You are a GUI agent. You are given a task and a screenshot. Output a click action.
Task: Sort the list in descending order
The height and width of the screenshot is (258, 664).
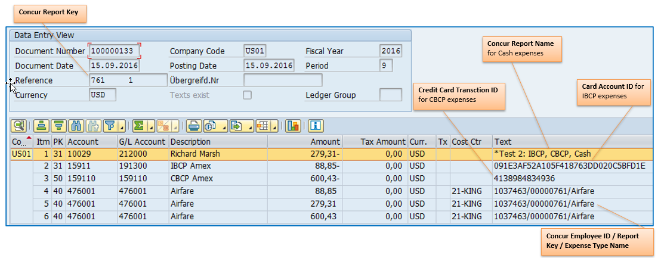tap(58, 126)
